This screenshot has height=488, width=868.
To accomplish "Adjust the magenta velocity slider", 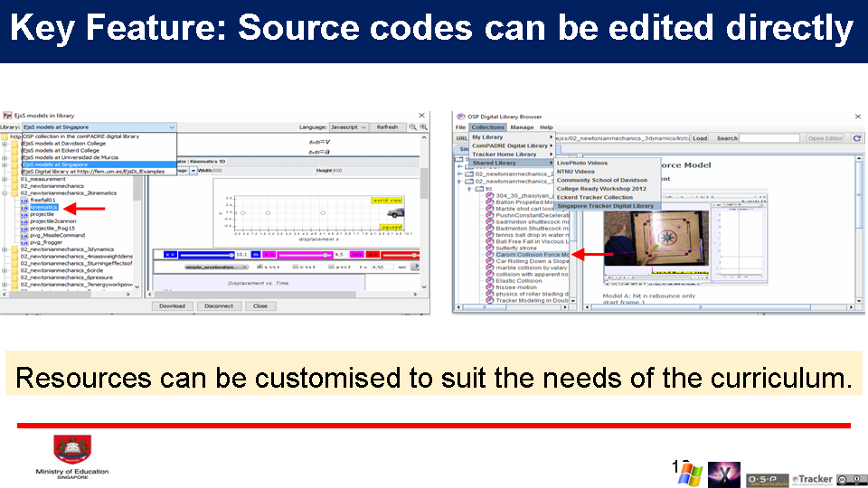I will (x=305, y=255).
